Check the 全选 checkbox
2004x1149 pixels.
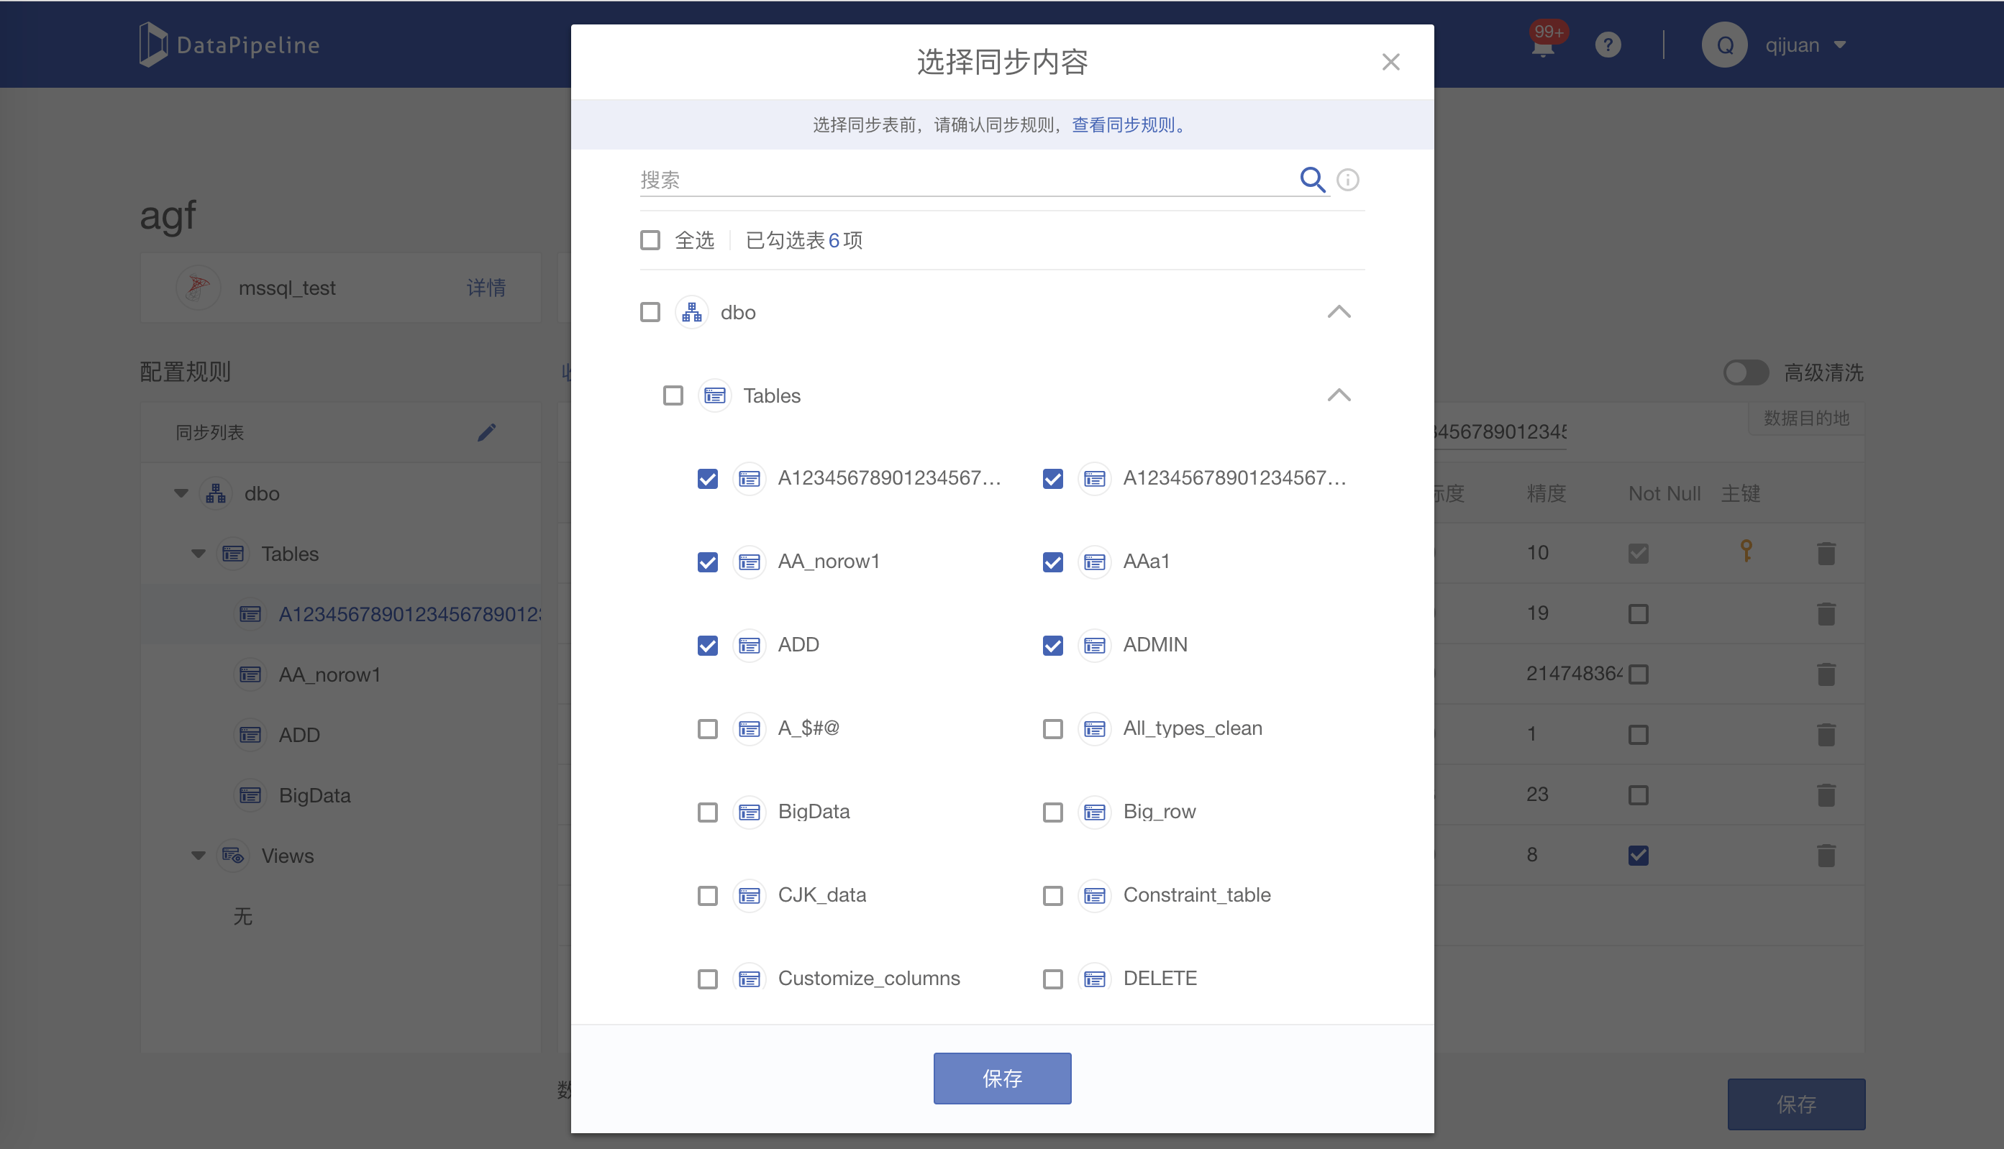click(x=650, y=240)
